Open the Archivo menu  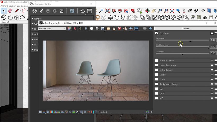pyautogui.click(x=4, y=6)
